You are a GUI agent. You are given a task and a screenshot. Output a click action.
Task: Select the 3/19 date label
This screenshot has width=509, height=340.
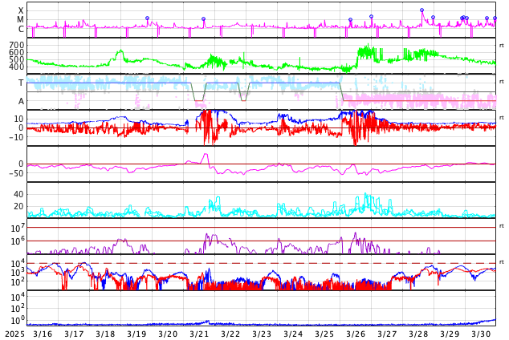[x=136, y=334]
